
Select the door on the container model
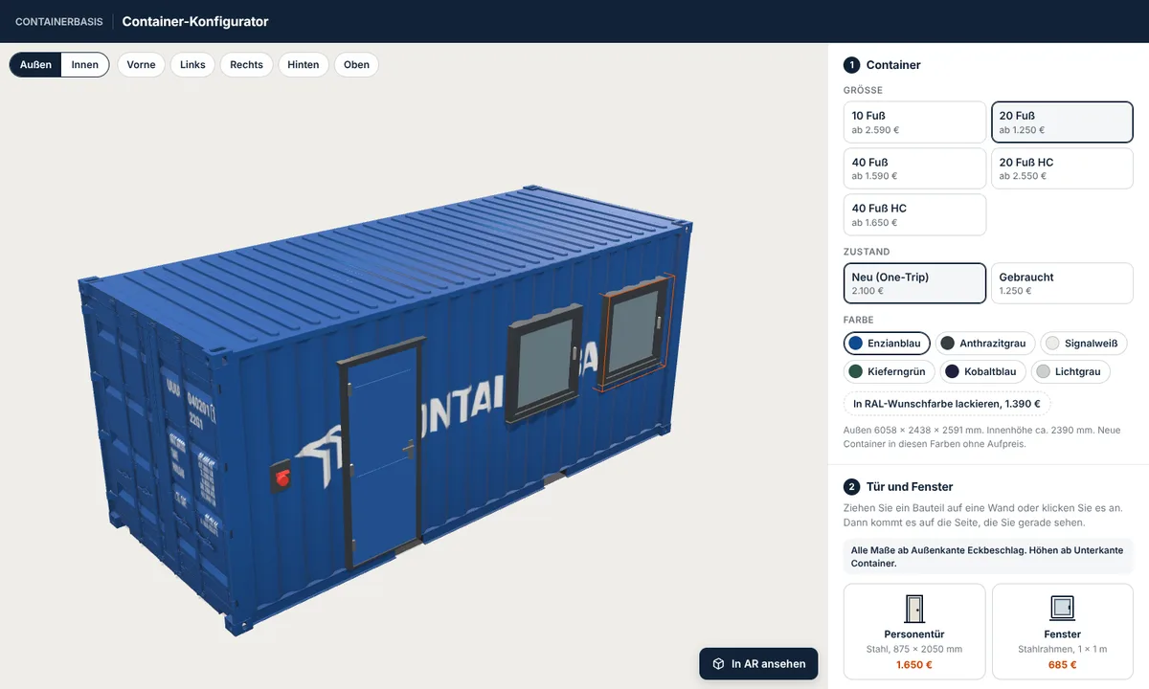point(382,456)
